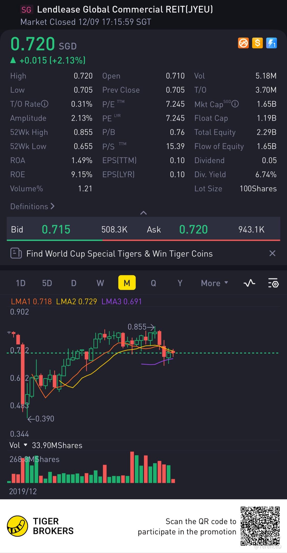Tap the current price 0.720 SGD

43,44
